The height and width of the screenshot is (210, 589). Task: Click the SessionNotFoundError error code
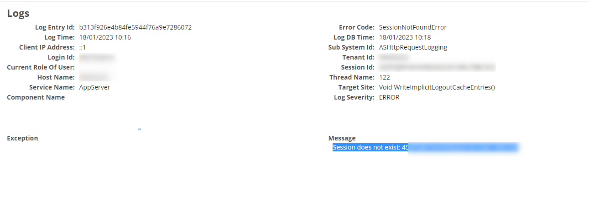coord(412,27)
